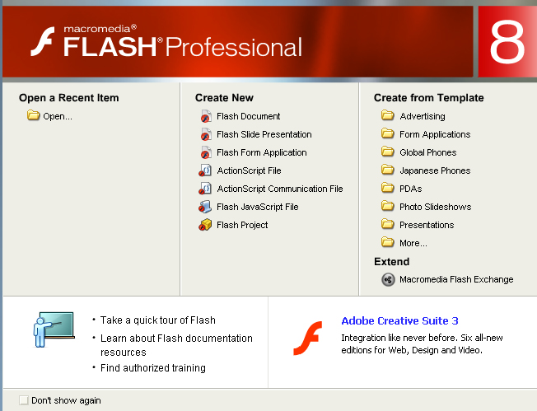The image size is (537, 411).
Task: Click the Flash Document file icon
Action: click(205, 116)
